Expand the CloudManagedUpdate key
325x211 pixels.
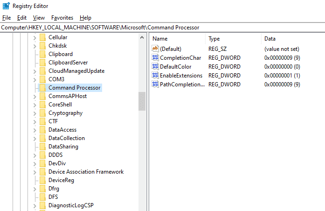35,71
